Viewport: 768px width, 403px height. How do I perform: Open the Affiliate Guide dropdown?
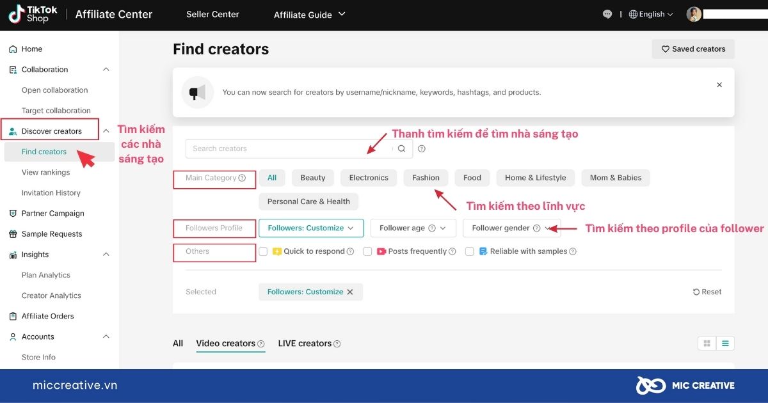point(309,14)
